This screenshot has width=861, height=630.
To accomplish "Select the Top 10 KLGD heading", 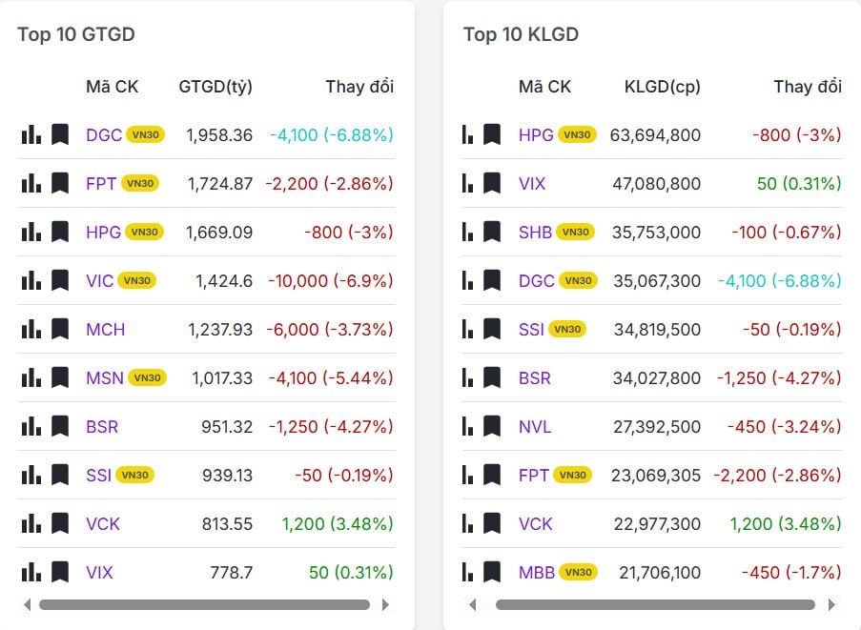I will point(521,34).
